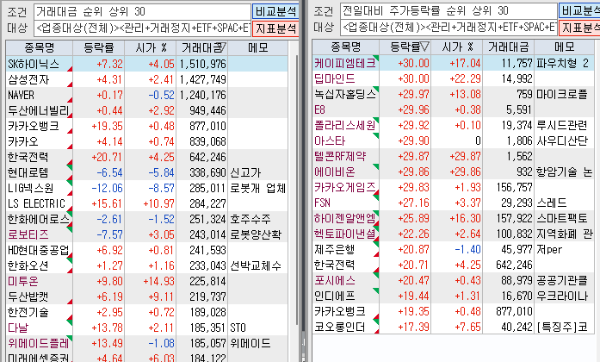Select the 코오롱인더 row
Viewport: 600px width, 362px height.
pos(453,327)
